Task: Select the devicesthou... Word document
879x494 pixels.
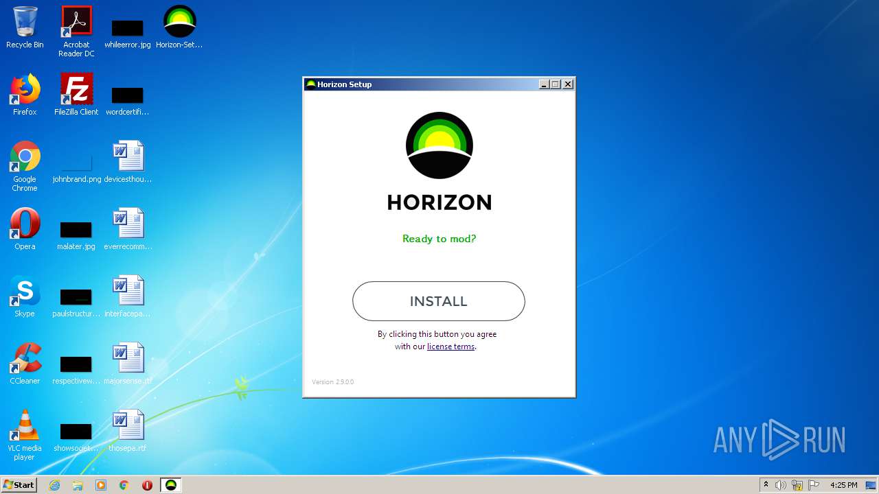Action: click(x=128, y=162)
